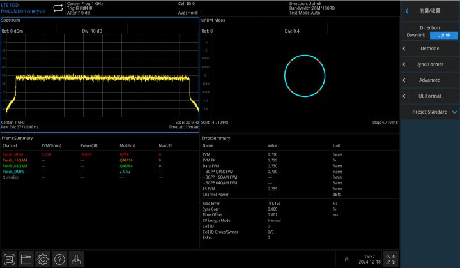Image resolution: width=460 pixels, height=268 pixels.
Task: Open the help question mark icon
Action: point(59,259)
